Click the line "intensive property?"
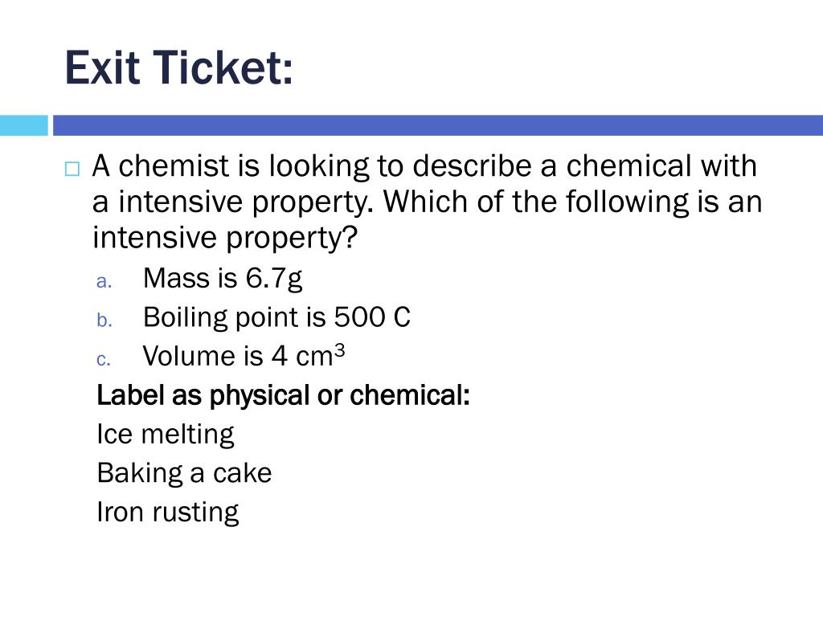Image resolution: width=823 pixels, height=617 pixels. point(223,238)
